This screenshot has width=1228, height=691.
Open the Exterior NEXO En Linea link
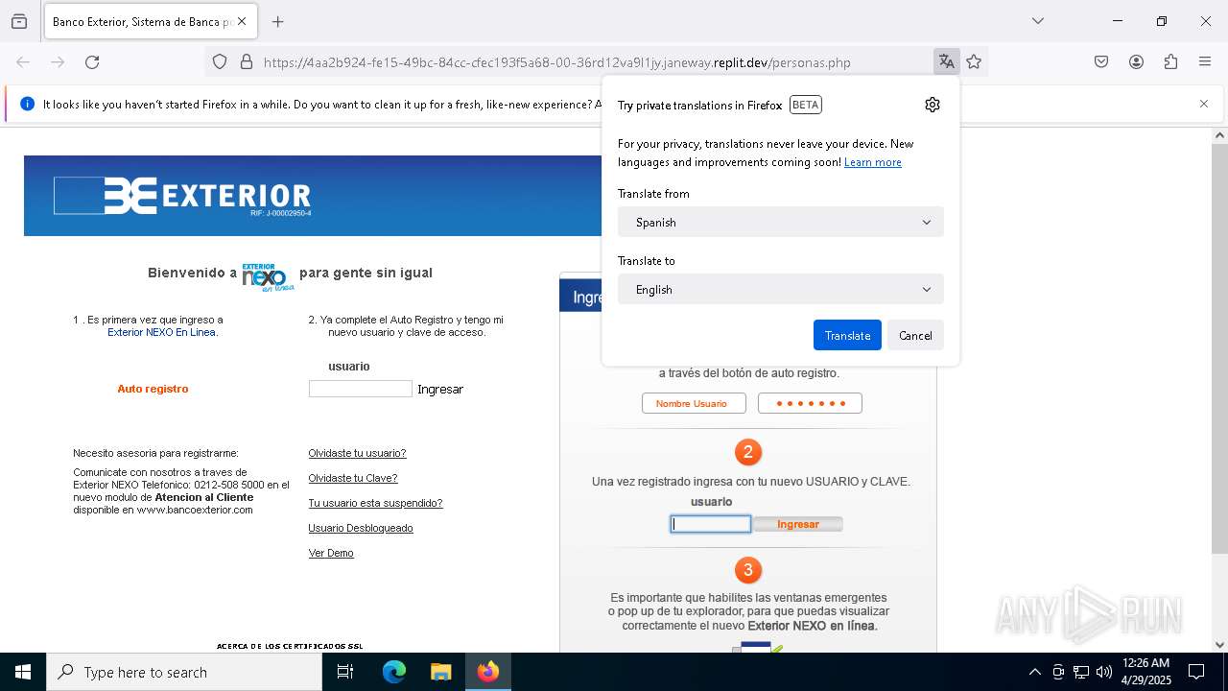163,332
